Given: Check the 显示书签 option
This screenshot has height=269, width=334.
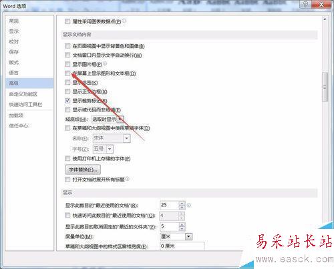Looking at the screenshot, I should click(67, 82).
